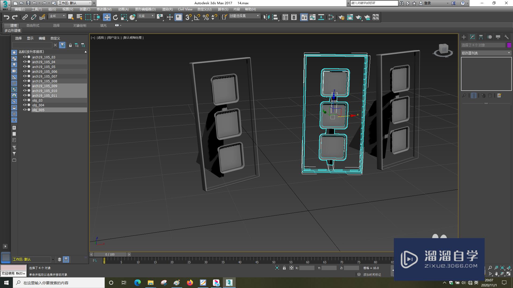513x288 pixels.
Task: Expand arch19_105_03 tree item
Action: [x=20, y=57]
